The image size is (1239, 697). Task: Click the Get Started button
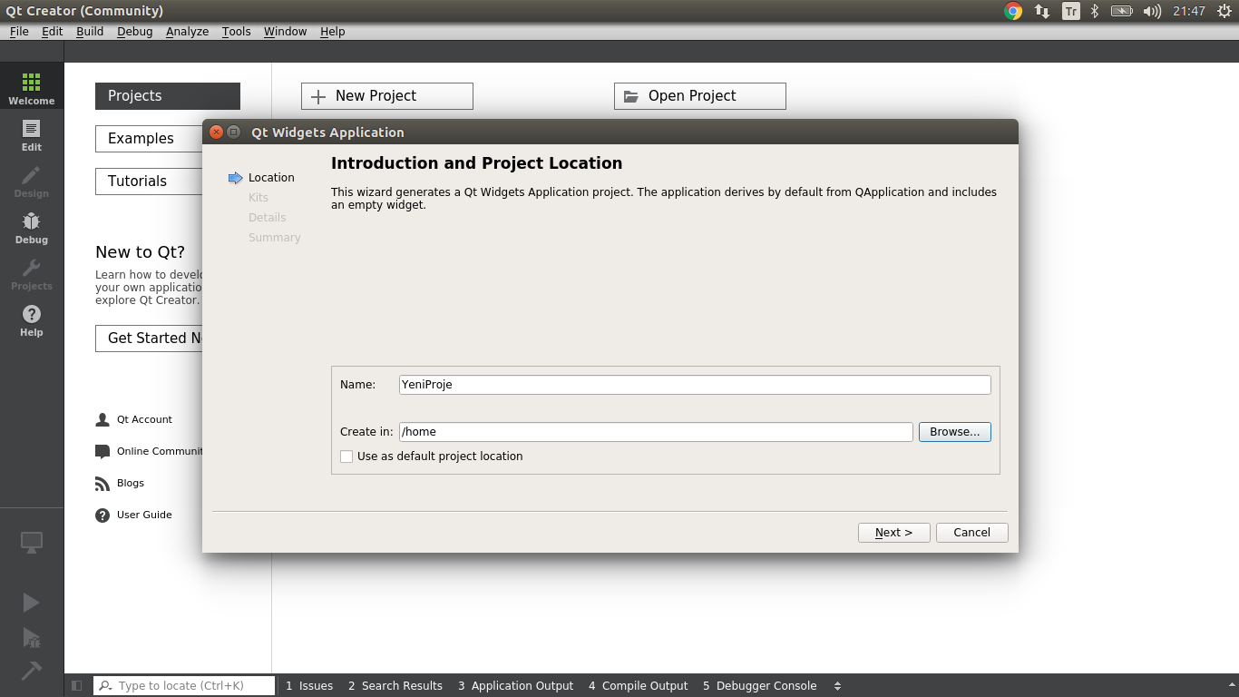pyautogui.click(x=150, y=339)
